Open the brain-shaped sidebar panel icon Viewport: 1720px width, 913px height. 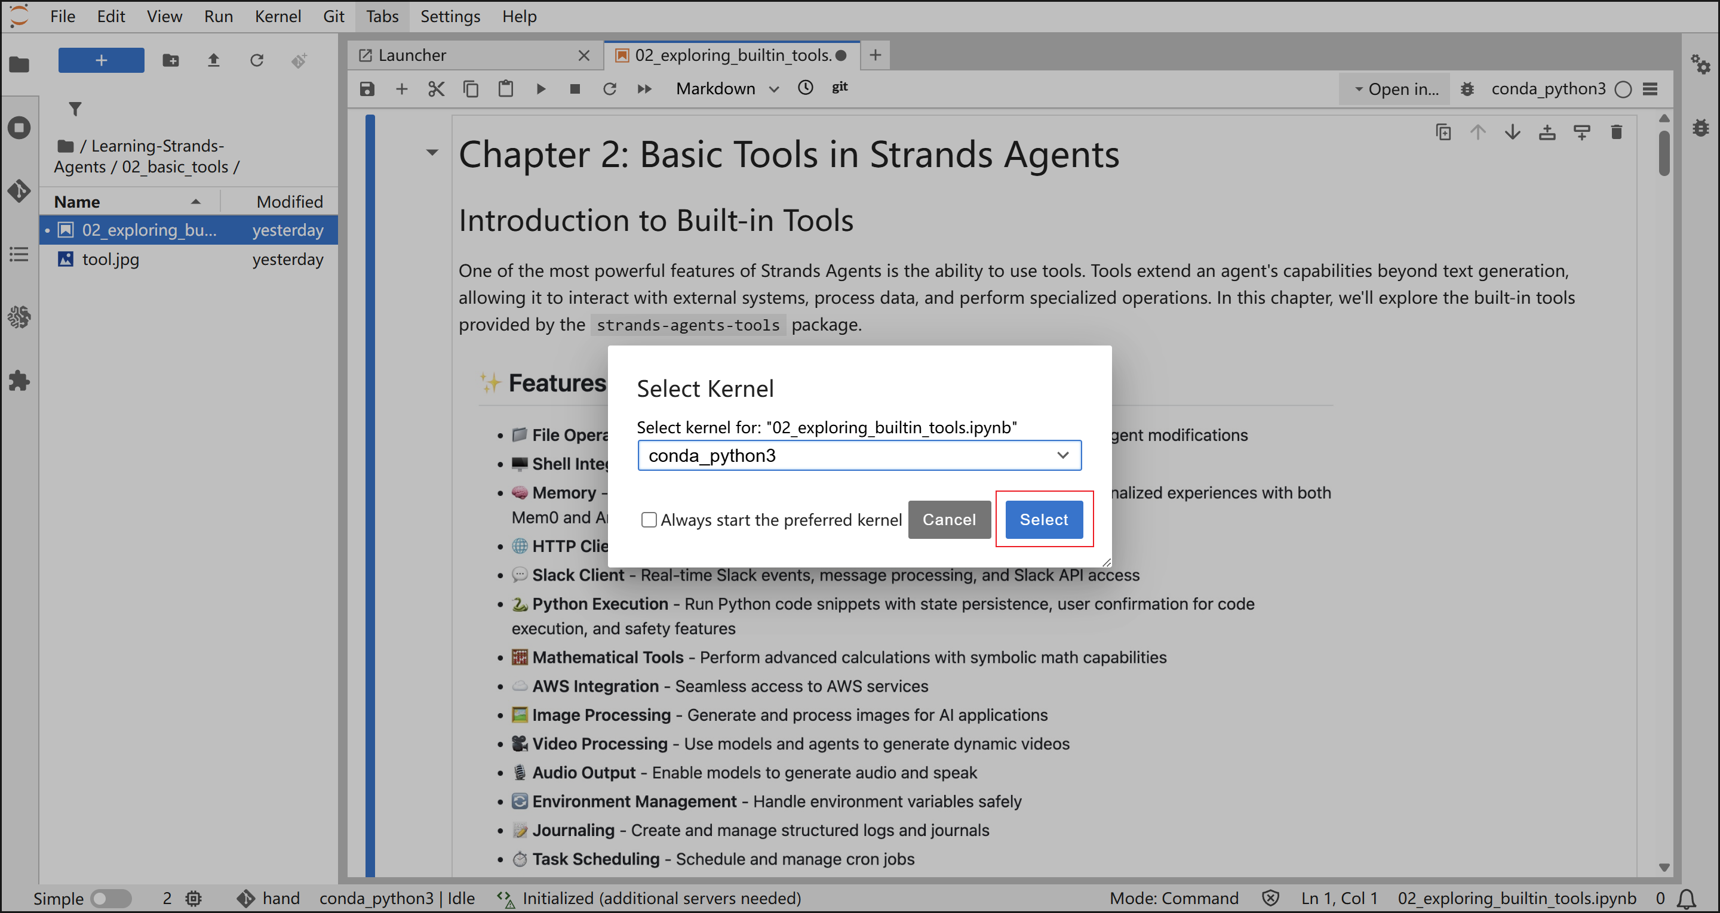tap(19, 317)
